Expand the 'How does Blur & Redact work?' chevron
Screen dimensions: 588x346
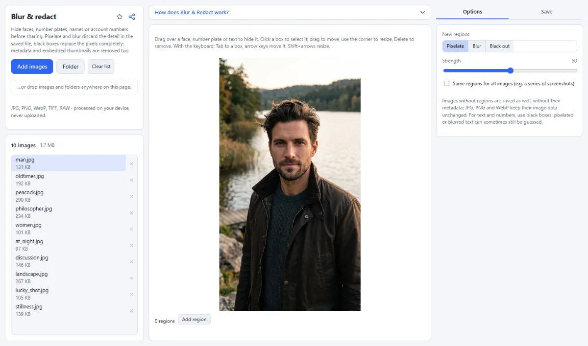pyautogui.click(x=422, y=12)
